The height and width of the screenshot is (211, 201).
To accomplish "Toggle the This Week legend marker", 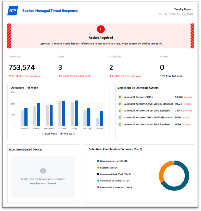I will pyautogui.click(x=61, y=134).
